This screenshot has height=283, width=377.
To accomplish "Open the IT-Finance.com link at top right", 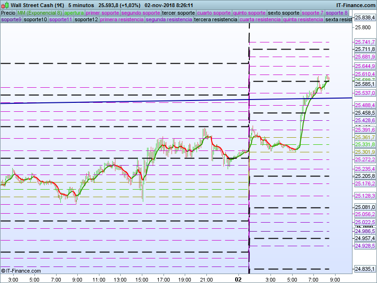I will pyautogui.click(x=356, y=5).
